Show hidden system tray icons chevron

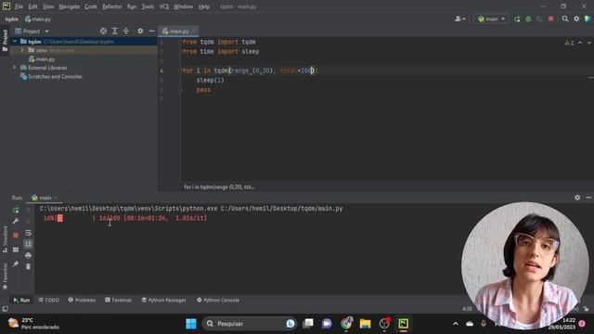click(x=456, y=324)
